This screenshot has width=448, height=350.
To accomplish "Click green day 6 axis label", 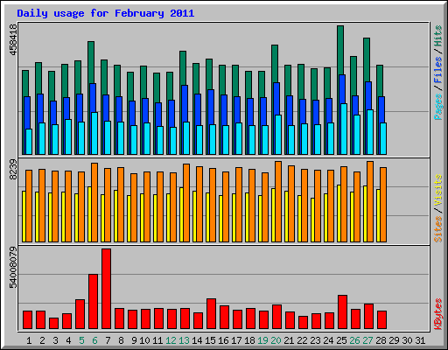I will (x=94, y=340).
